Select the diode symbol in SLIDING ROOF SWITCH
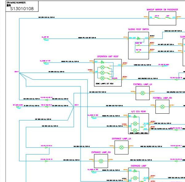185x182 pixels. coord(138,38)
